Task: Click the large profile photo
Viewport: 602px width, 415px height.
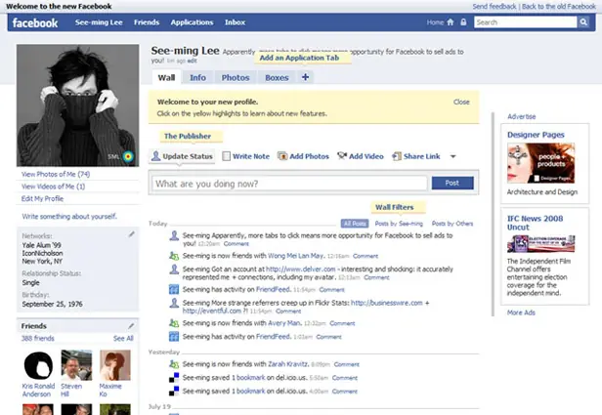Action: click(78, 105)
